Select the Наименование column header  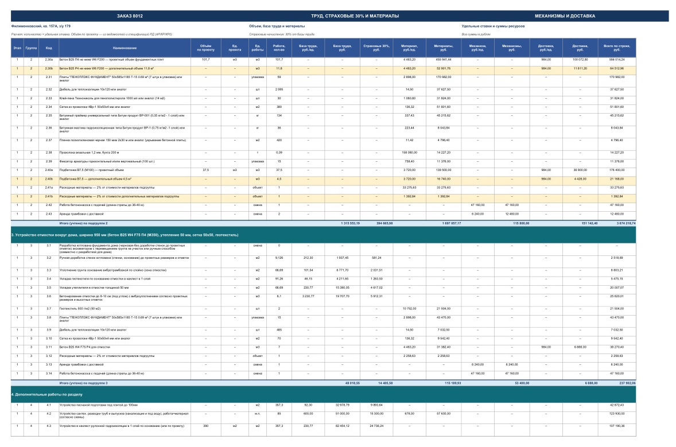(x=125, y=48)
